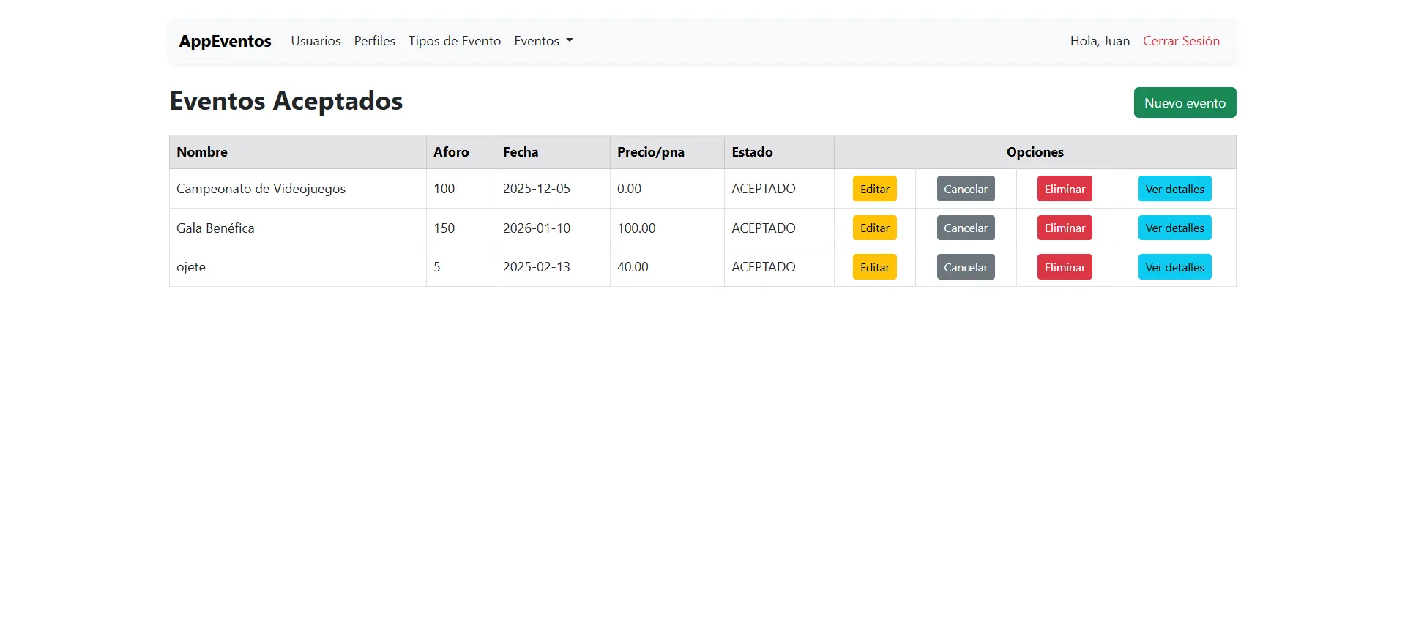Select the 'Gala Benéfica' name cell

tap(297, 228)
